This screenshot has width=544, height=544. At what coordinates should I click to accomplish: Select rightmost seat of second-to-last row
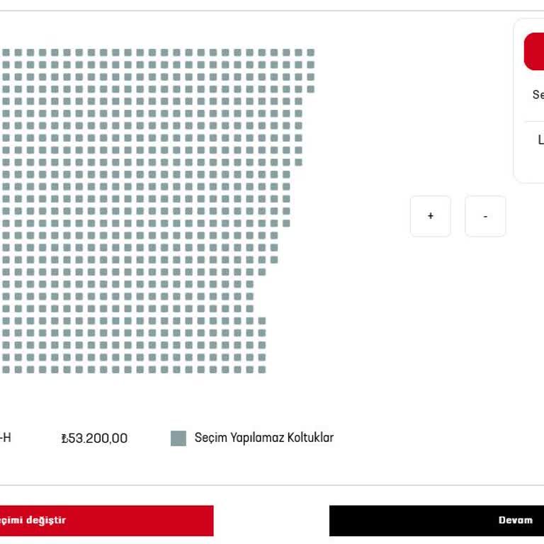[x=262, y=357]
